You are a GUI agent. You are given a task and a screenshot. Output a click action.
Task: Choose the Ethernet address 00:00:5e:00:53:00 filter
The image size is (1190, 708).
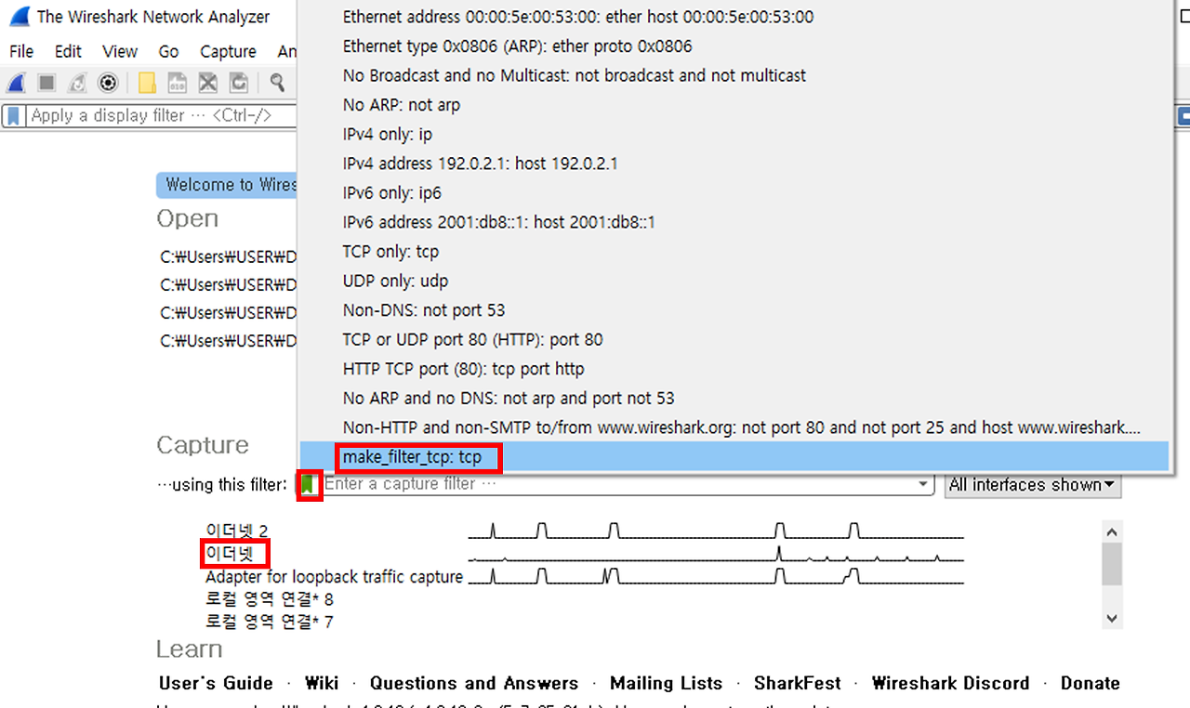[733, 17]
